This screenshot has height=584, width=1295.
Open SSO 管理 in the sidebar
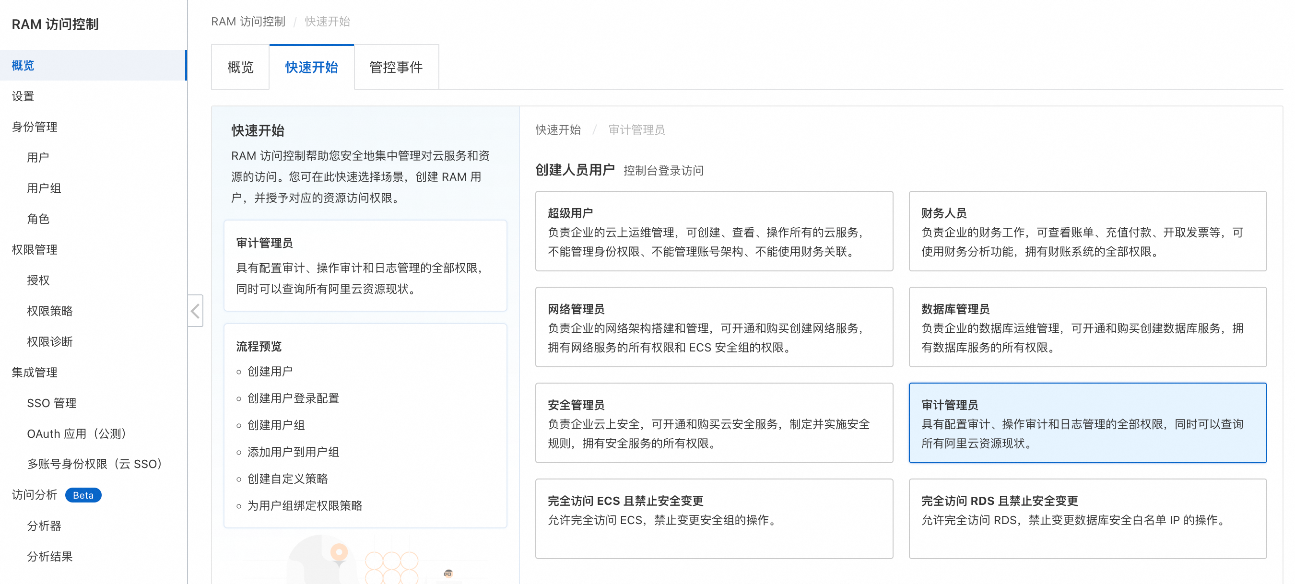pyautogui.click(x=52, y=403)
